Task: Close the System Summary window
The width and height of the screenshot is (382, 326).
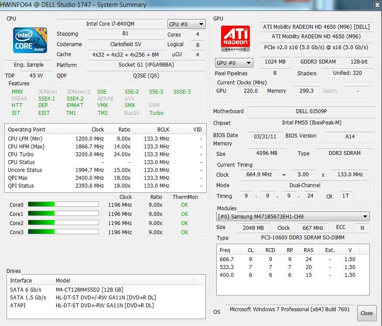Action: [377, 5]
